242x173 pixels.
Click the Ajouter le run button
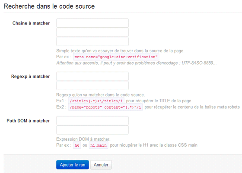pyautogui.click(x=73, y=165)
